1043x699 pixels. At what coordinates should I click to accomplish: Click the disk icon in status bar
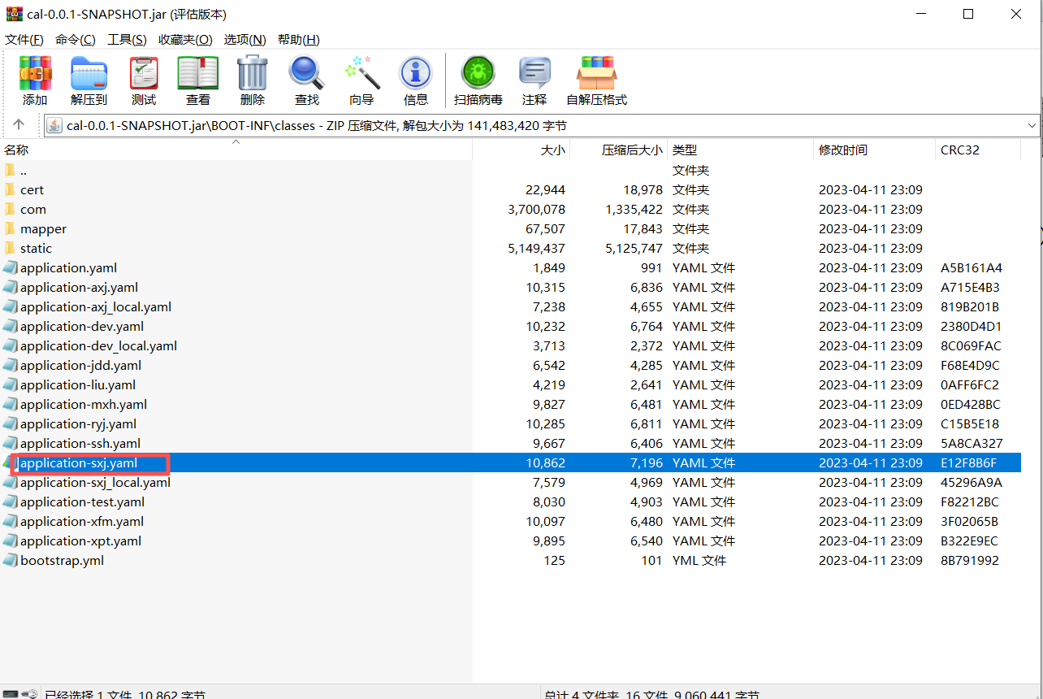11,695
